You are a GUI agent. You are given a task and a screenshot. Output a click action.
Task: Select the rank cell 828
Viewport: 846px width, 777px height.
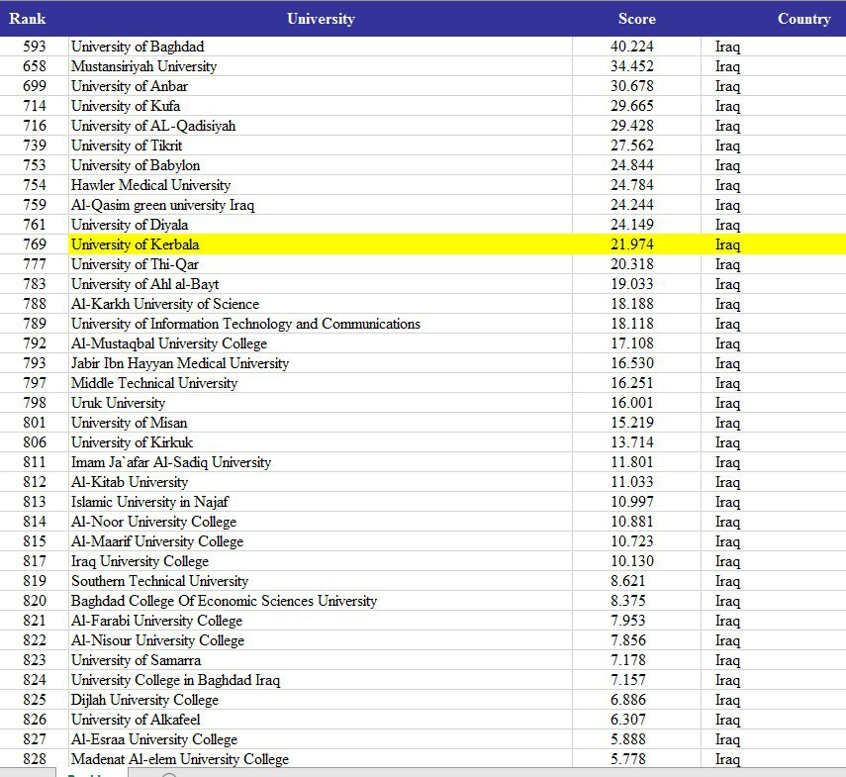35,759
